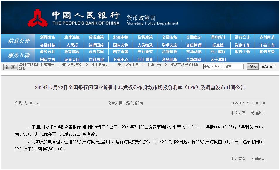This screenshot has height=170, width=280.
Task: Select the 支付体系 menu item
Action: pyautogui.click(x=267, y=38)
